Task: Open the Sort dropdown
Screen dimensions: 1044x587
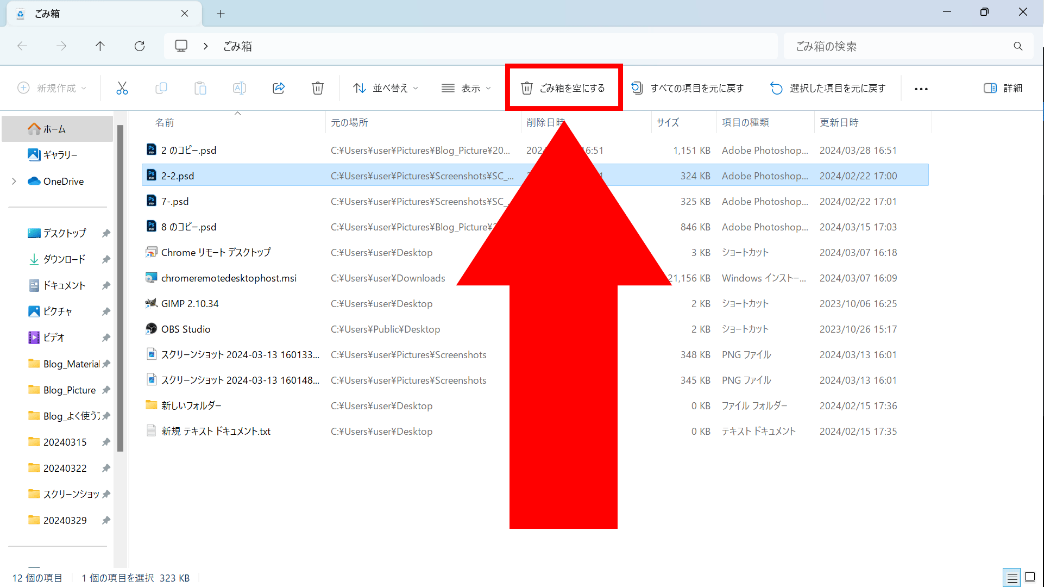Action: pos(386,88)
